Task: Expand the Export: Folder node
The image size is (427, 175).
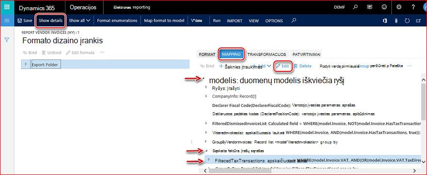Action: [26, 64]
